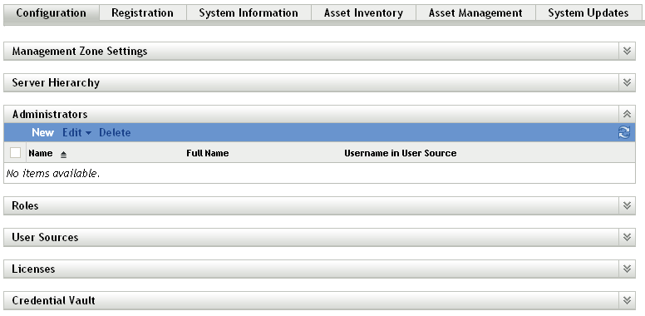Expand the Server Hierarchy panel

pos(627,82)
